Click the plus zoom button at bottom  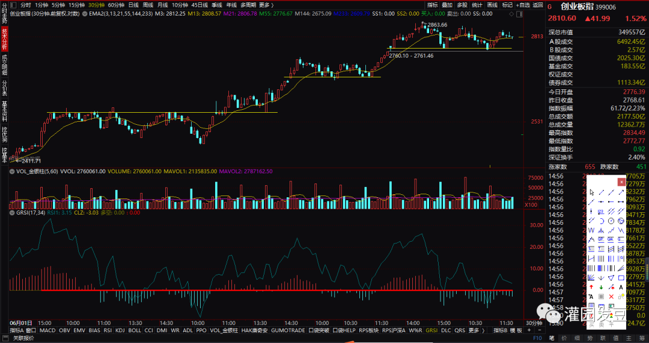[529, 330]
